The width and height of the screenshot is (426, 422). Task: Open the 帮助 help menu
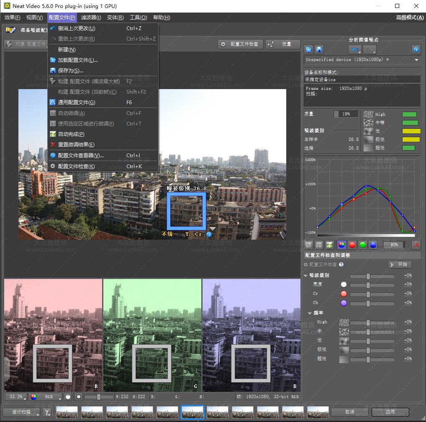coord(162,18)
